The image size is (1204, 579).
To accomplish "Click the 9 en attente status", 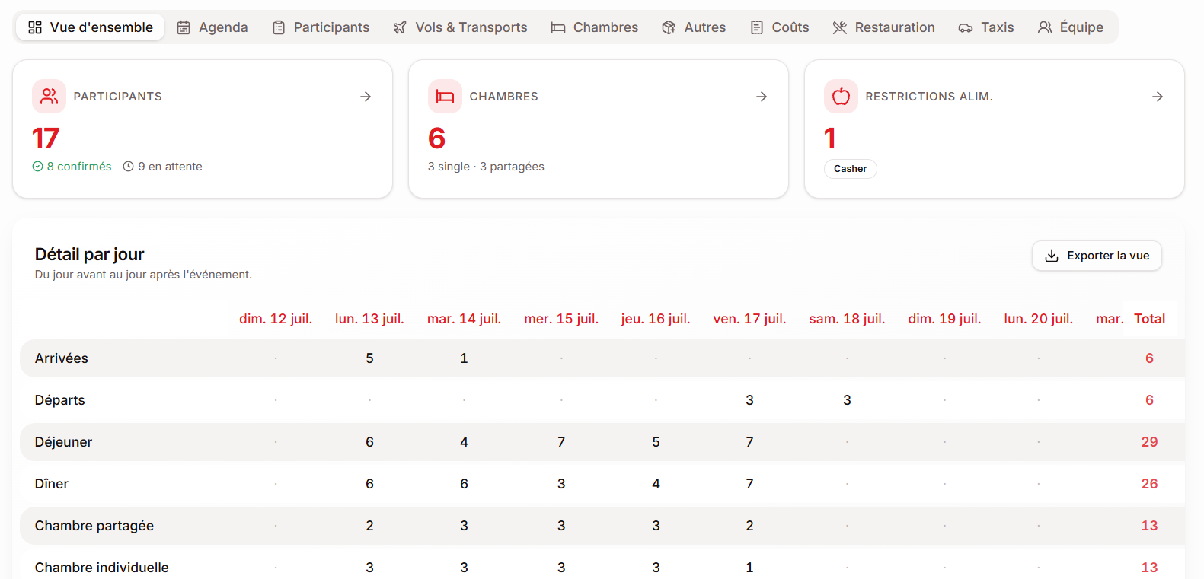I will tap(162, 167).
